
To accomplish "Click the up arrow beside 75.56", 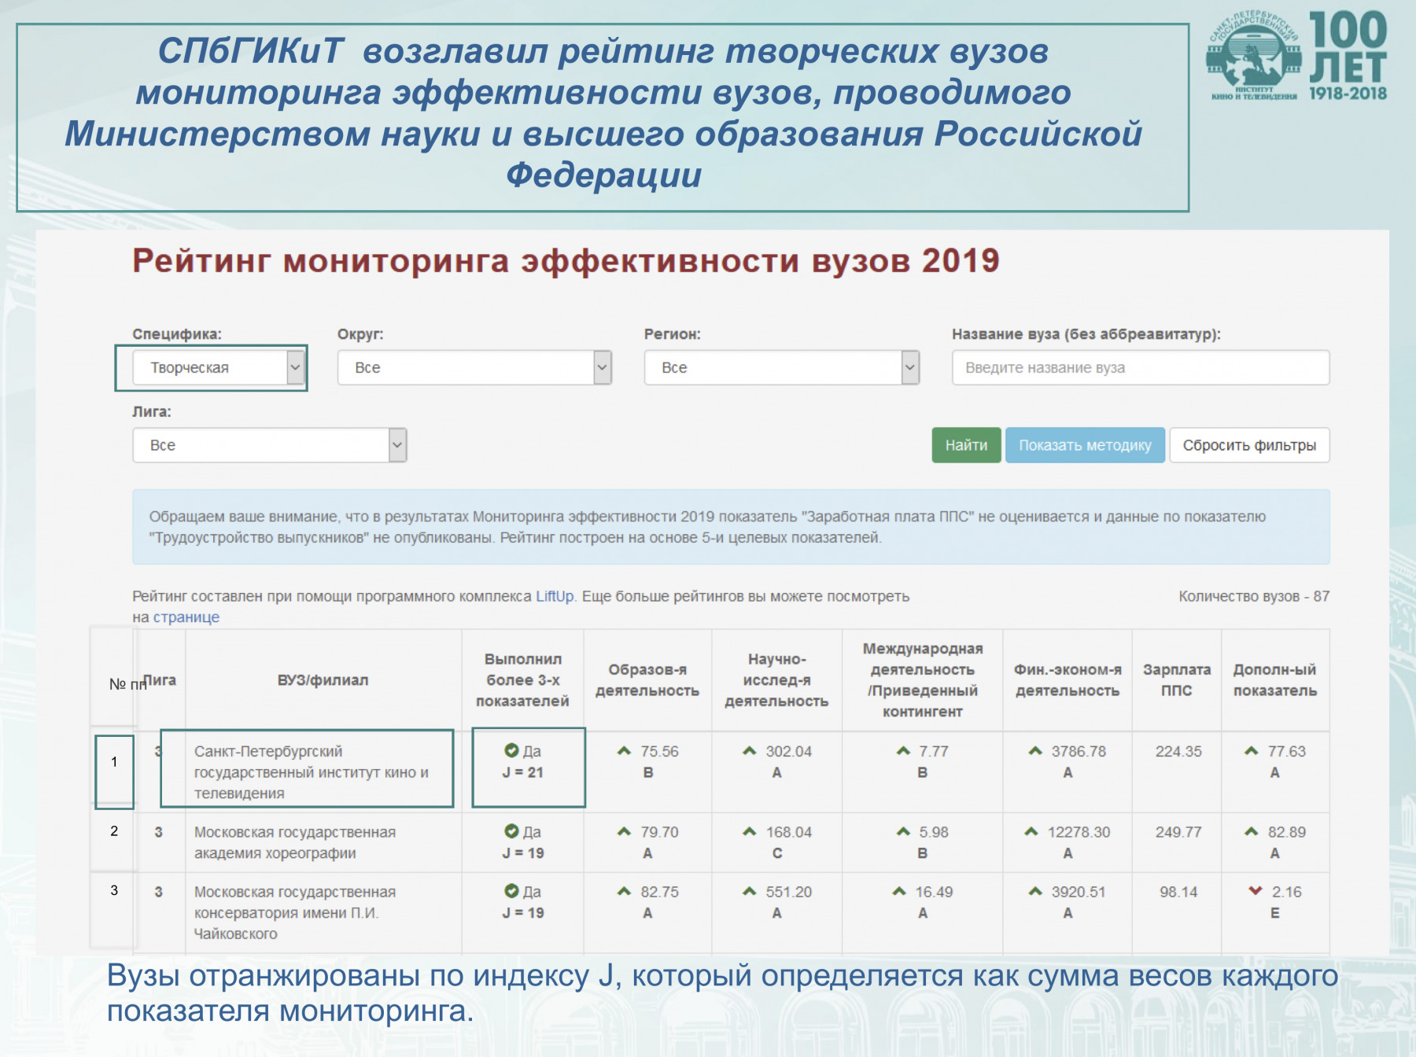I will coord(625,751).
